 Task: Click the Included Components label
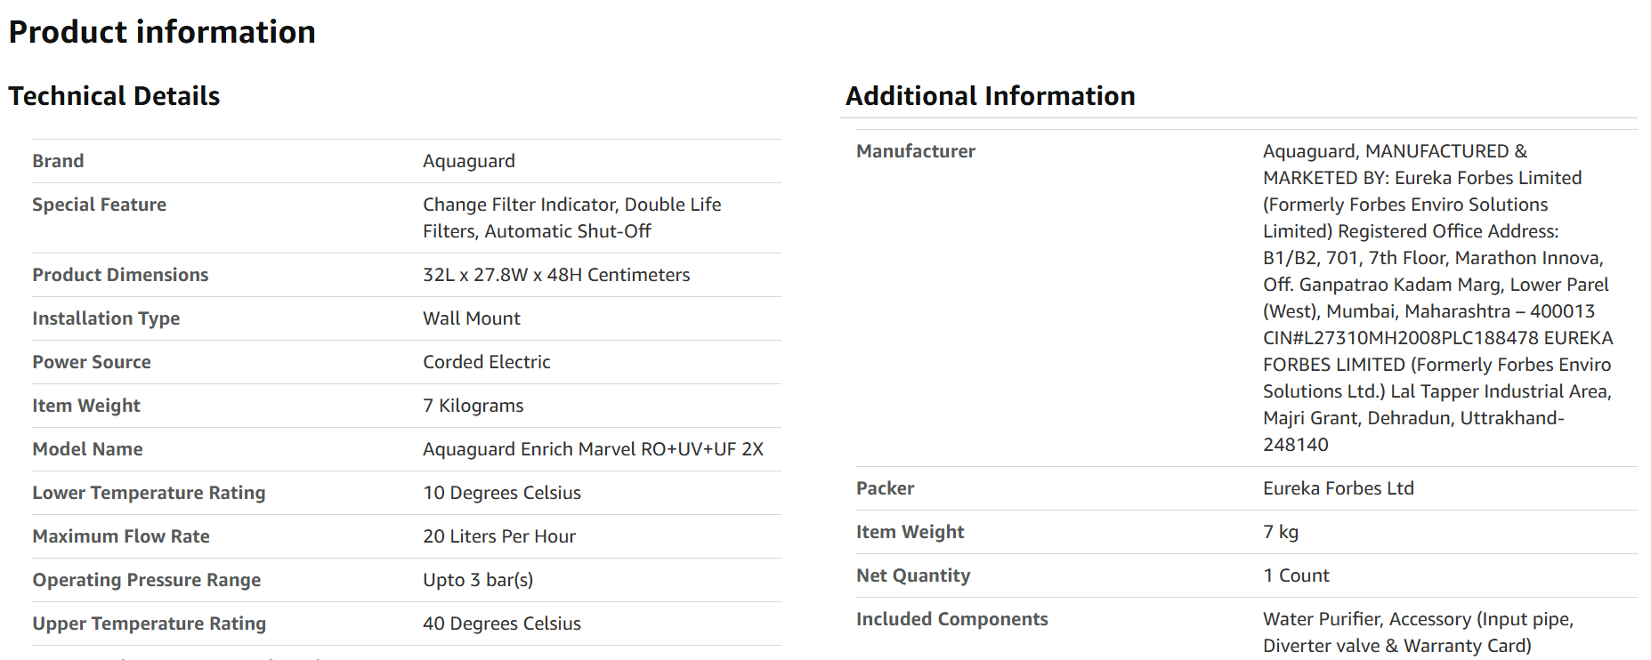click(952, 619)
